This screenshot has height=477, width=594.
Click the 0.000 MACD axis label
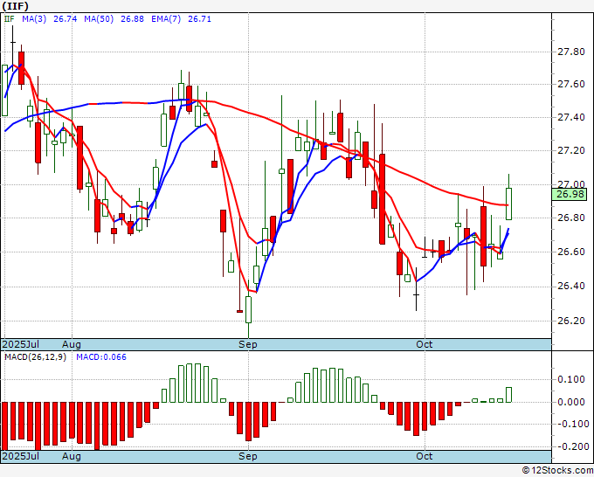click(x=571, y=402)
